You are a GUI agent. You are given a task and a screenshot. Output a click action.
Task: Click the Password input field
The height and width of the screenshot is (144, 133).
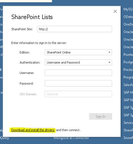click(x=78, y=83)
